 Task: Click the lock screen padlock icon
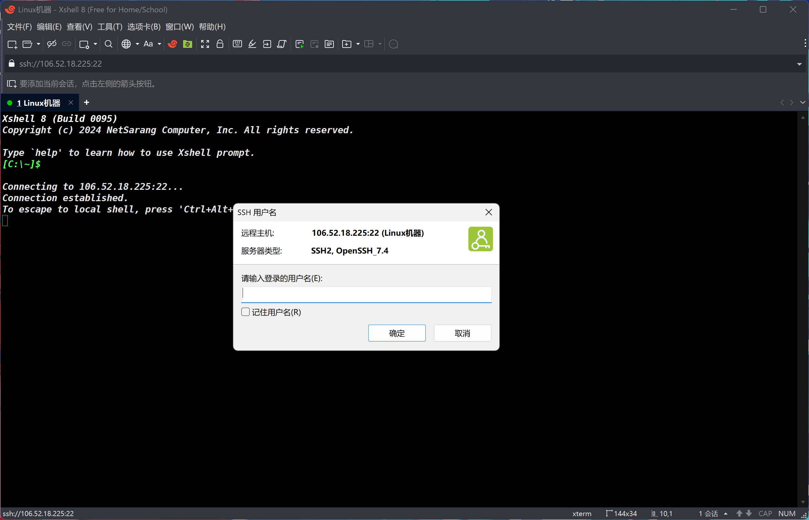pyautogui.click(x=220, y=44)
